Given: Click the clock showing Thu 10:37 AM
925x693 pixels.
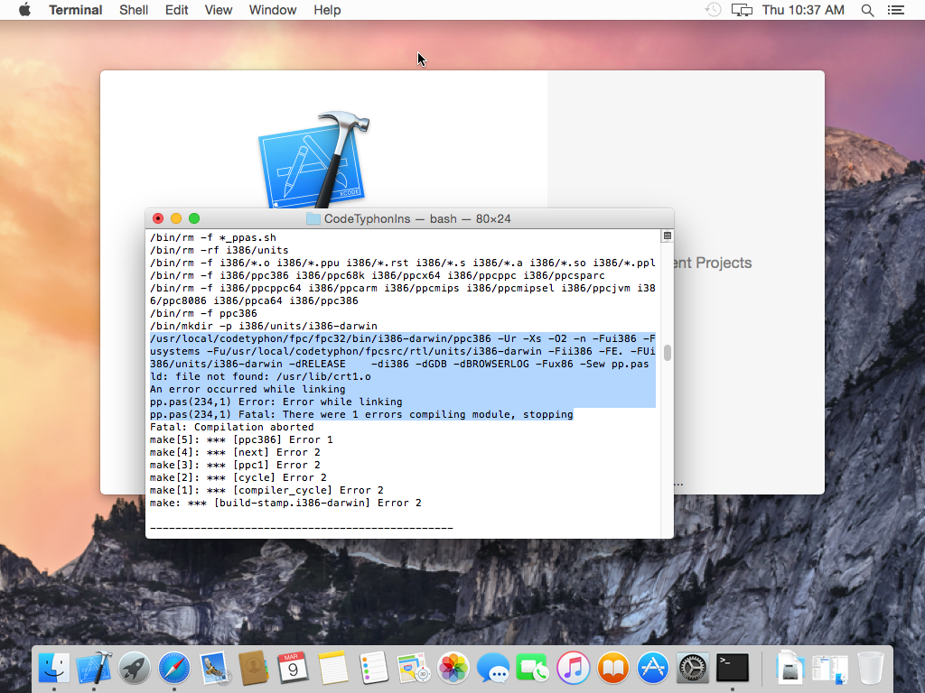Looking at the screenshot, I should 803,10.
